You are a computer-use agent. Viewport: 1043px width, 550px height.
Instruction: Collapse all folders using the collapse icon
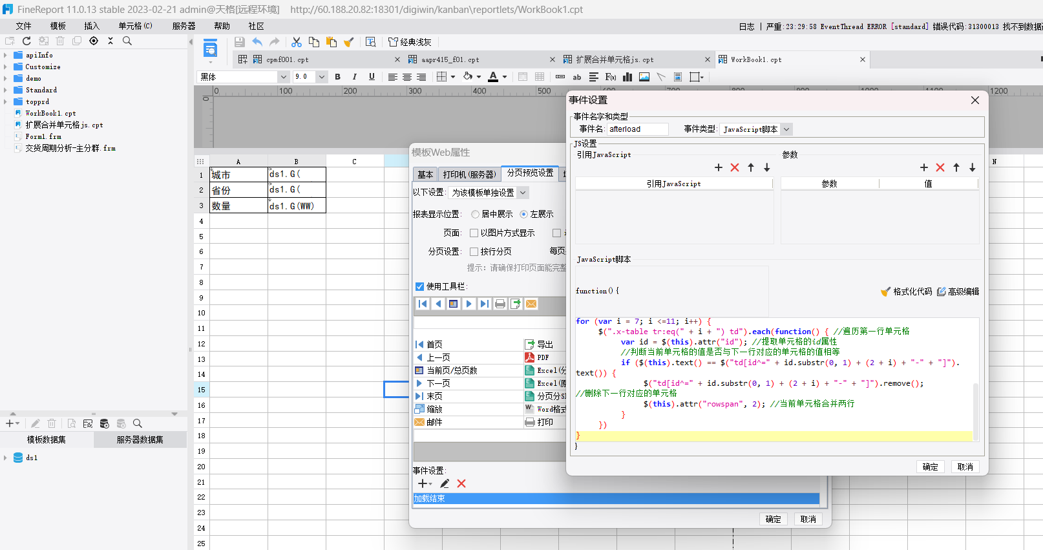(111, 41)
